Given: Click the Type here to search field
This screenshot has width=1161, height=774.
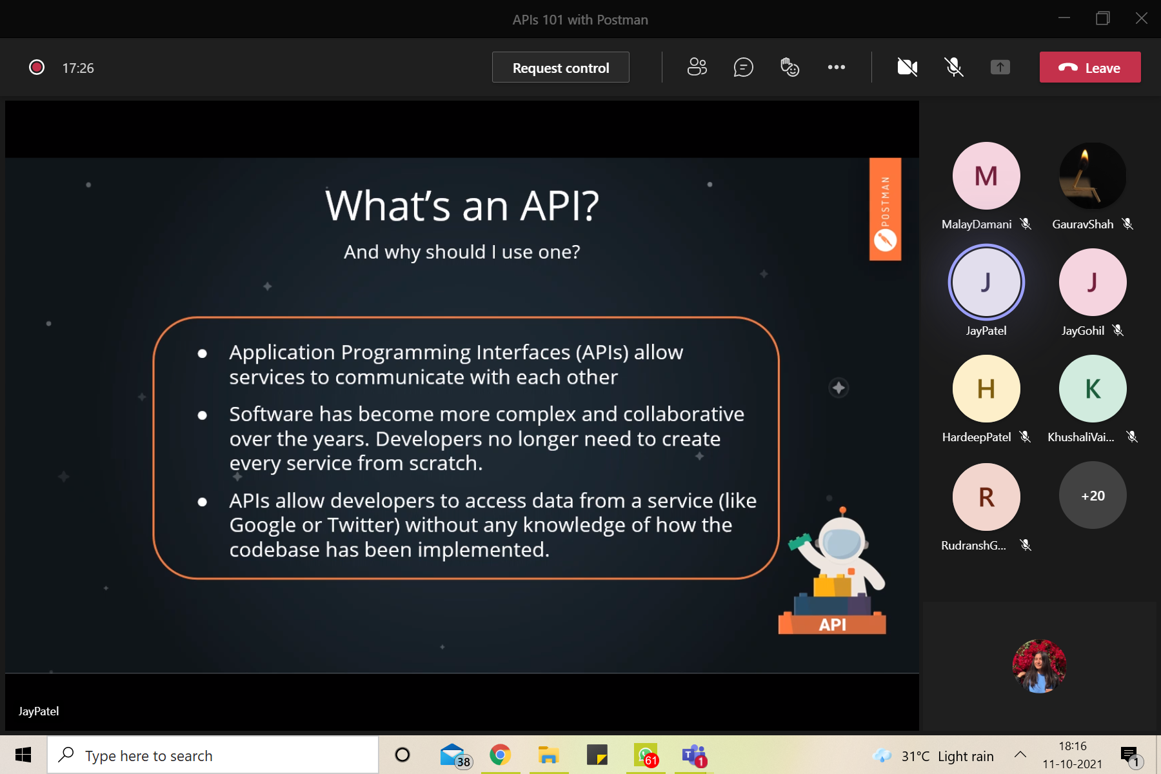Looking at the screenshot, I should tap(213, 755).
